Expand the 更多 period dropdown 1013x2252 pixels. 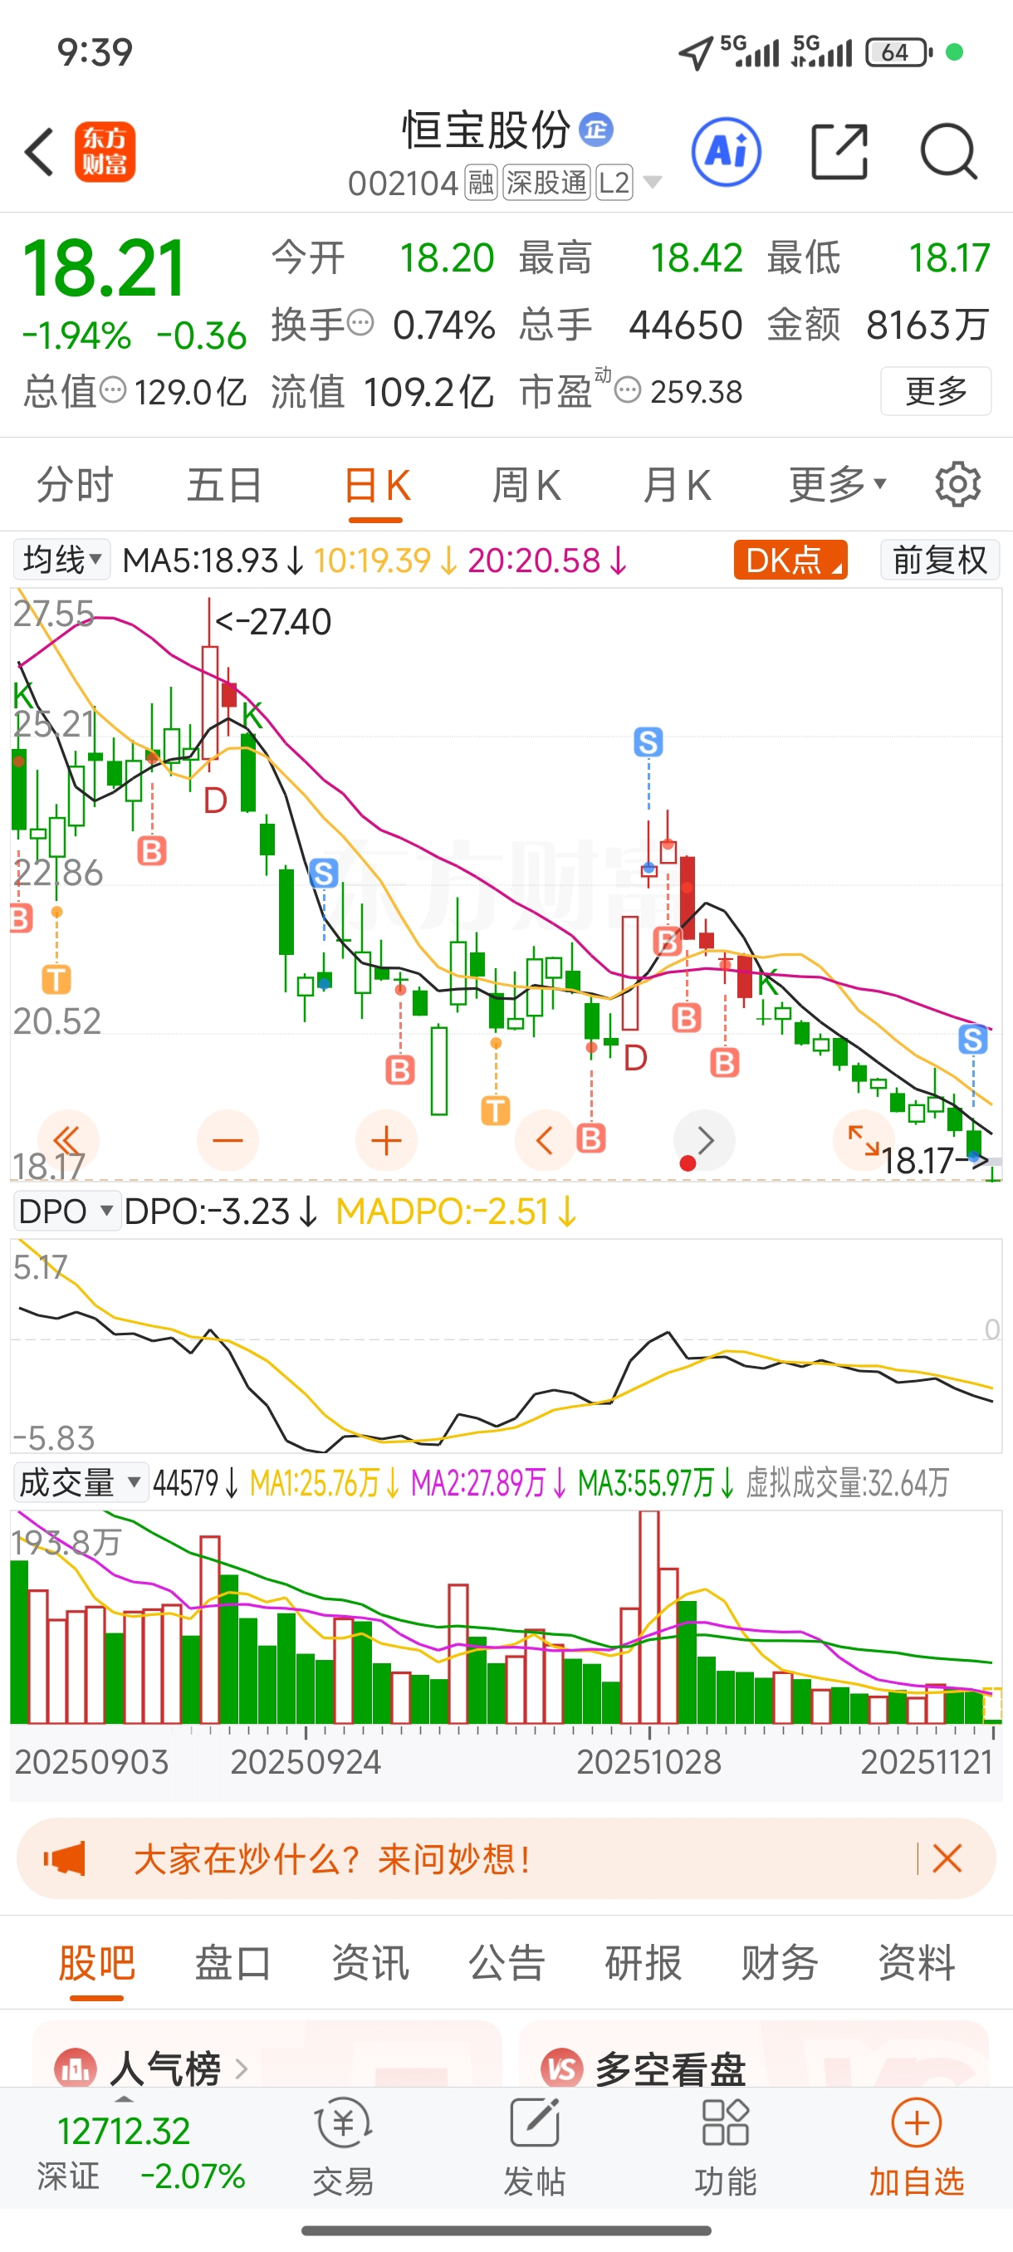837,484
